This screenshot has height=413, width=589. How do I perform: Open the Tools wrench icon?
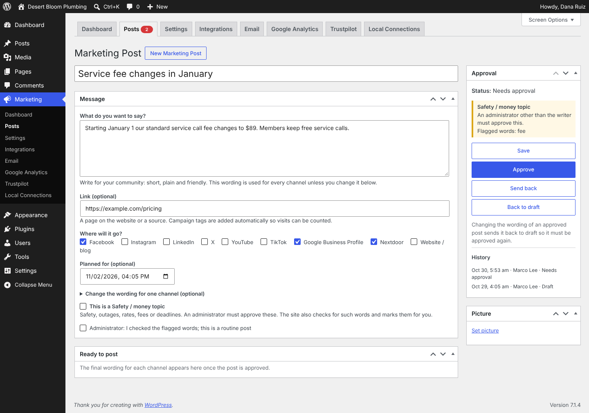click(x=7, y=257)
